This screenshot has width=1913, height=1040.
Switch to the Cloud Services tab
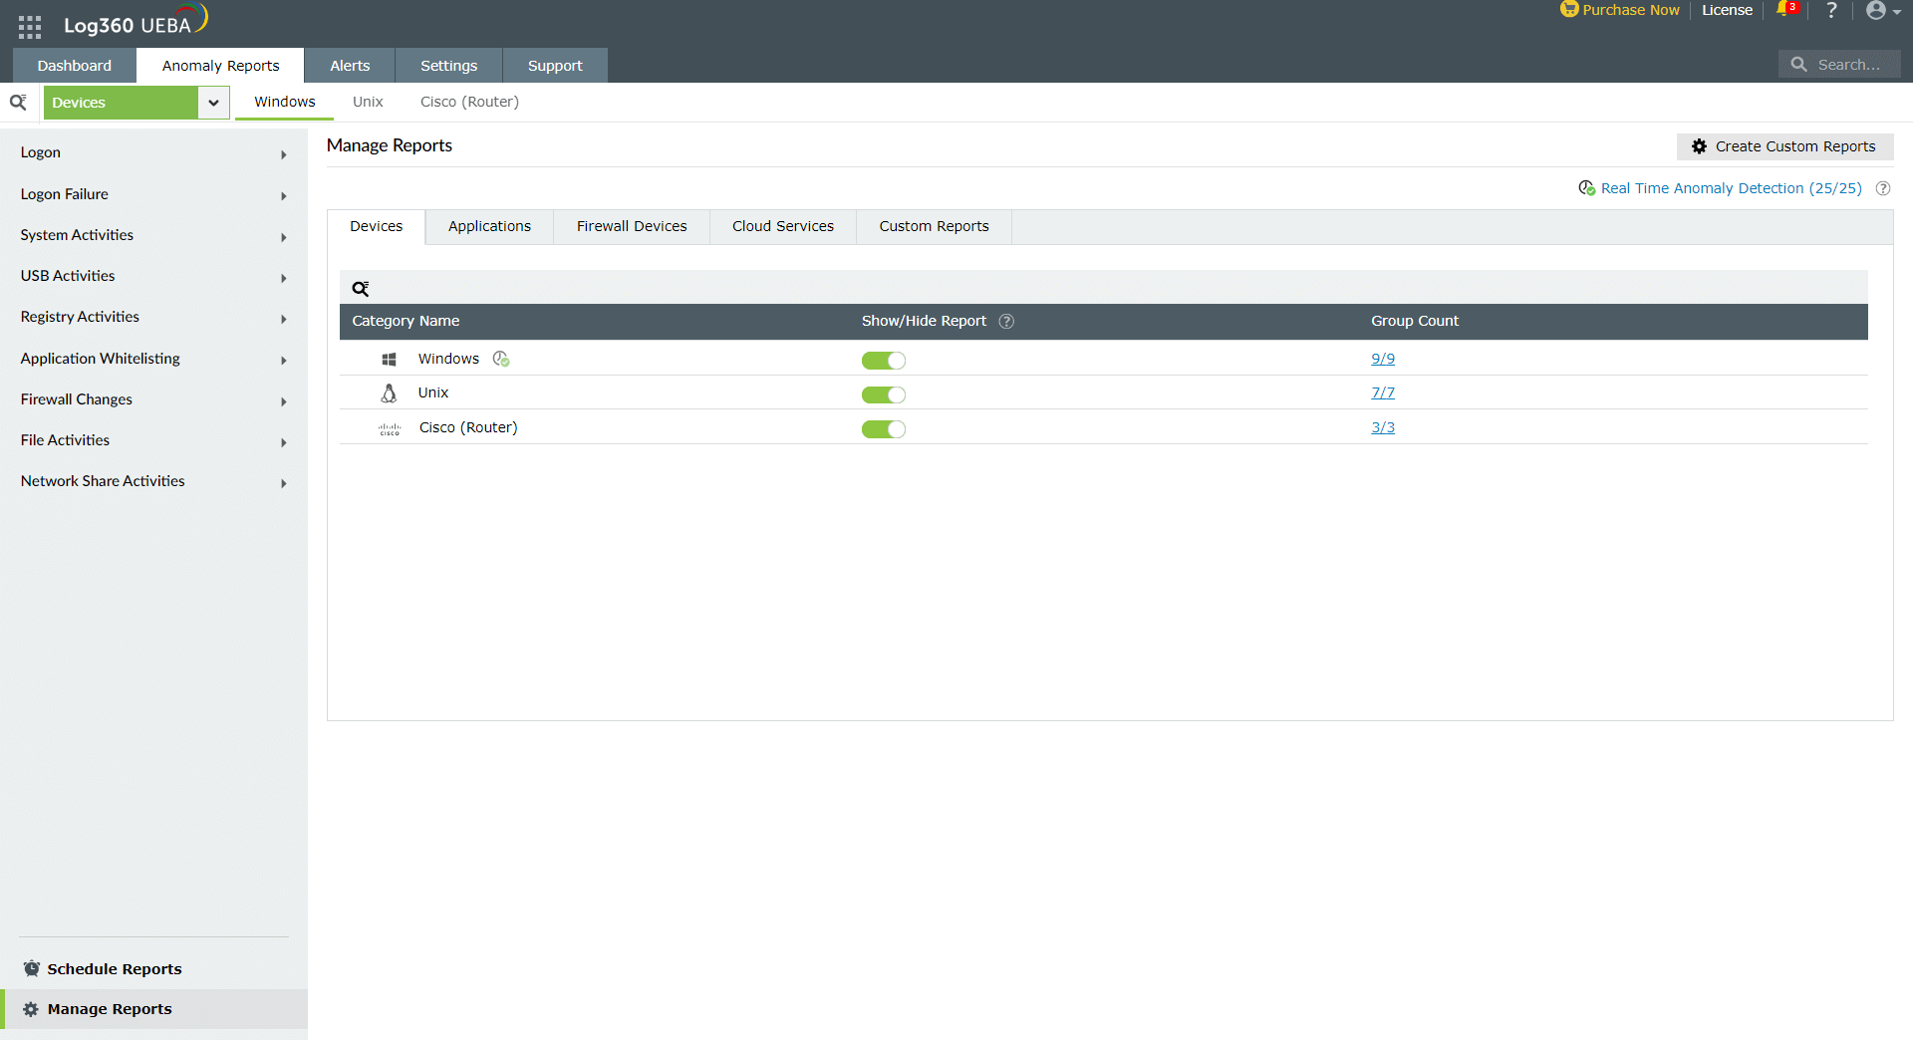[782, 226]
